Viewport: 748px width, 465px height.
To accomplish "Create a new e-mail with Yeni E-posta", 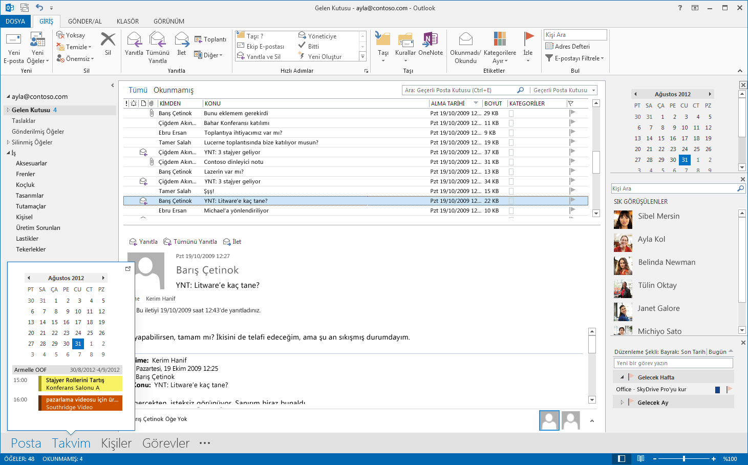I will (14, 48).
